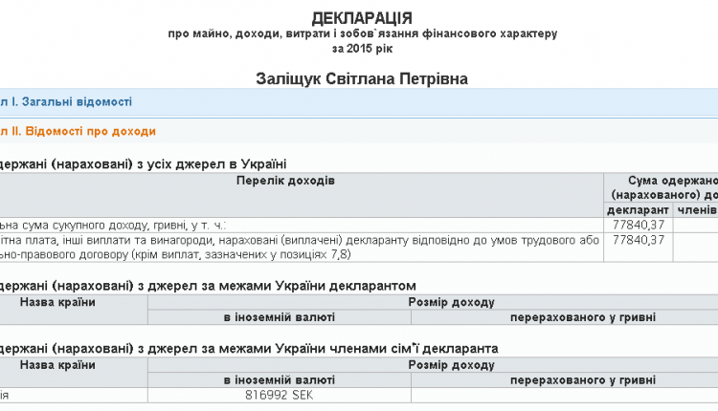Click first в іноземній валюті header
The height and width of the screenshot is (411, 718).
coord(280,317)
